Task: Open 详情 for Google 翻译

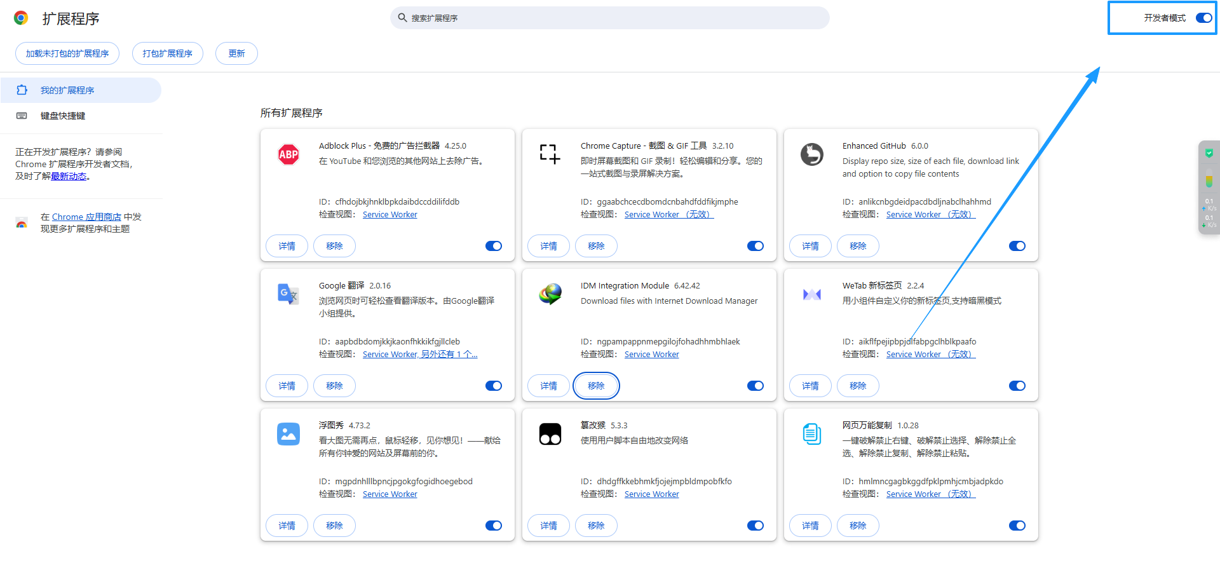Action: (287, 386)
